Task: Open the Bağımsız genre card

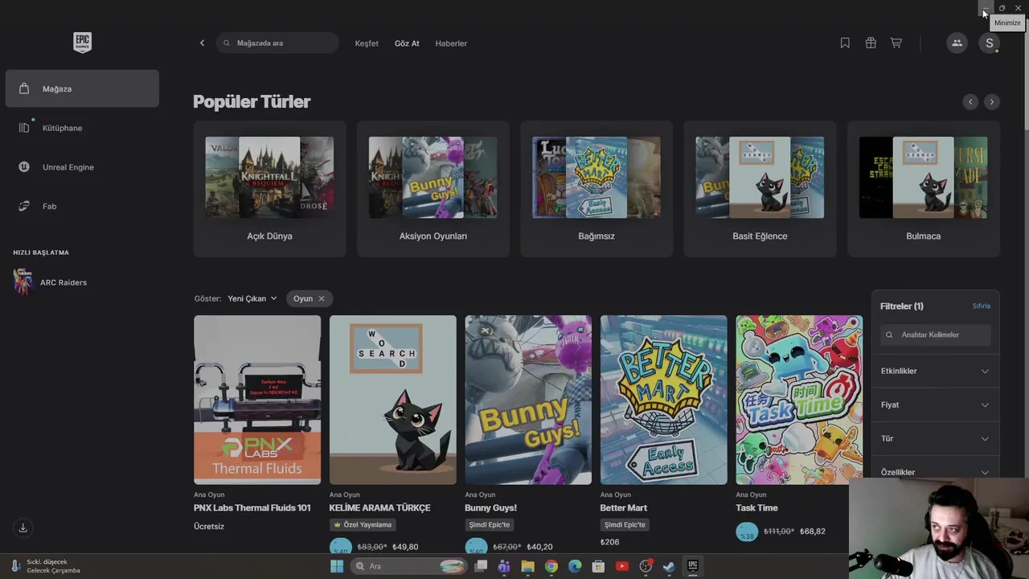Action: 596,189
